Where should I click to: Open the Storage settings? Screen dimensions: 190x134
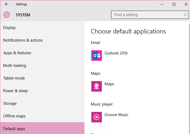click(10, 103)
